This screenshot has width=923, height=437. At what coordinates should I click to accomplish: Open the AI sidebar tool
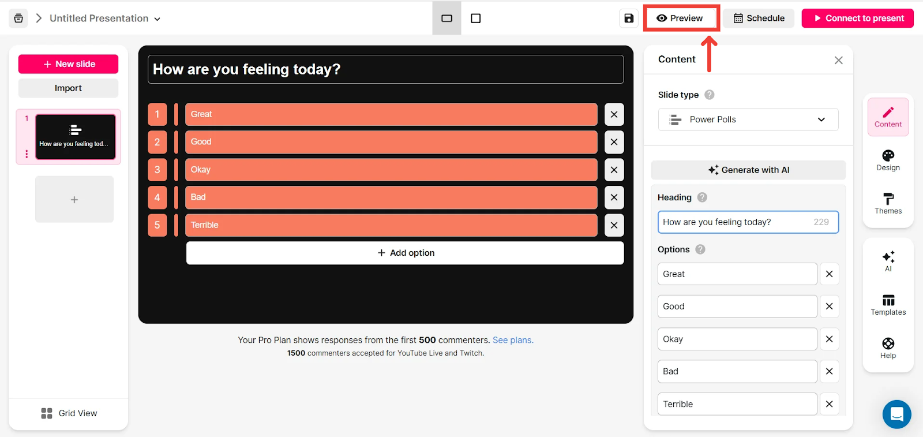point(888,261)
